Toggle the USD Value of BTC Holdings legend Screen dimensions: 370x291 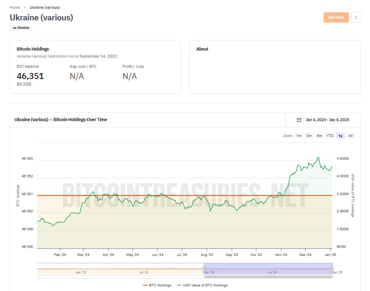point(202,285)
